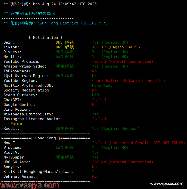
Task: Click '原生解锁' tag beside Netflix
Action: (65, 57)
